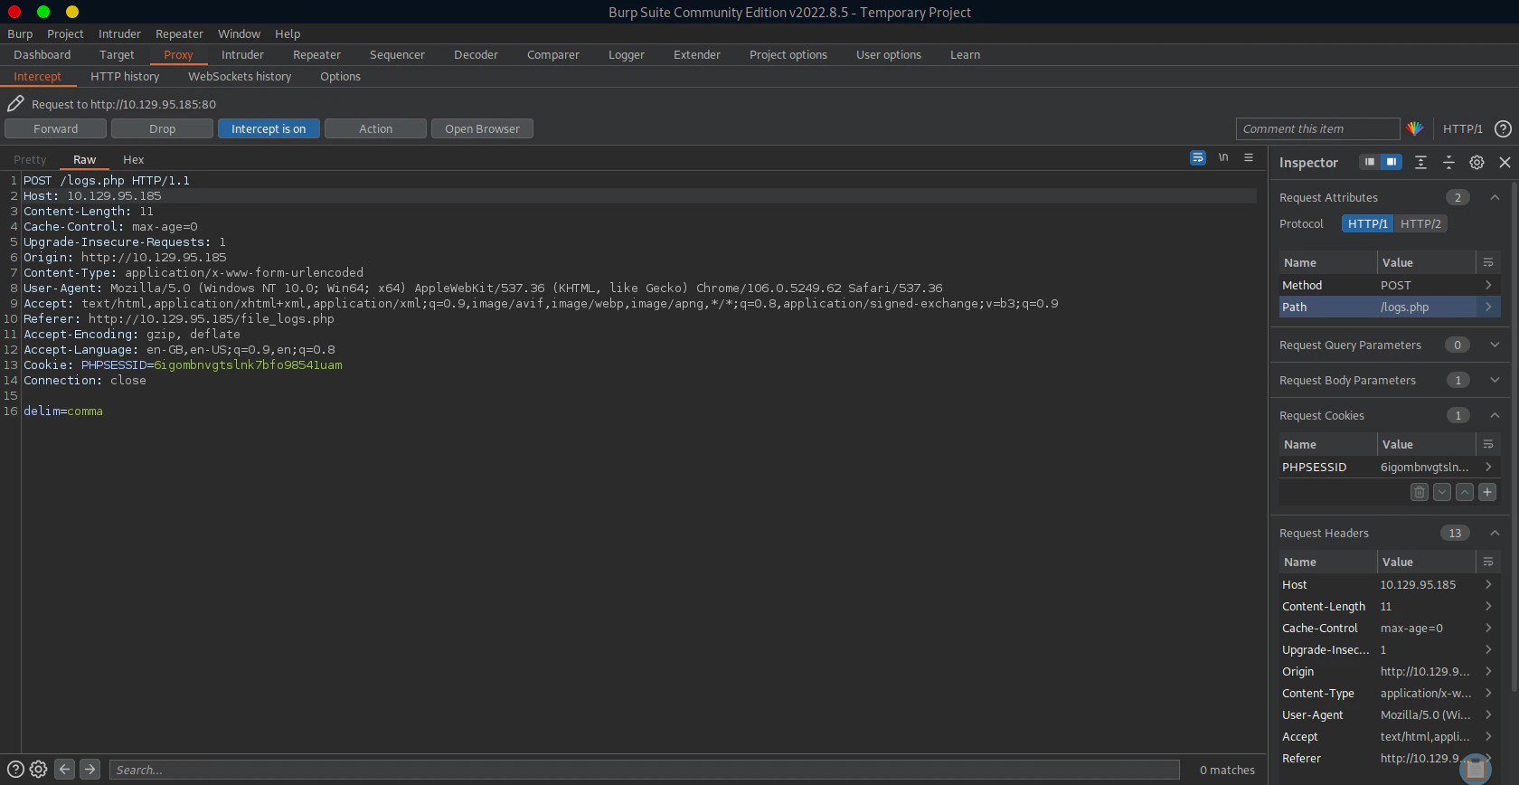Click the move cookie up arrow icon
Image resolution: width=1519 pixels, height=785 pixels.
point(1465,492)
